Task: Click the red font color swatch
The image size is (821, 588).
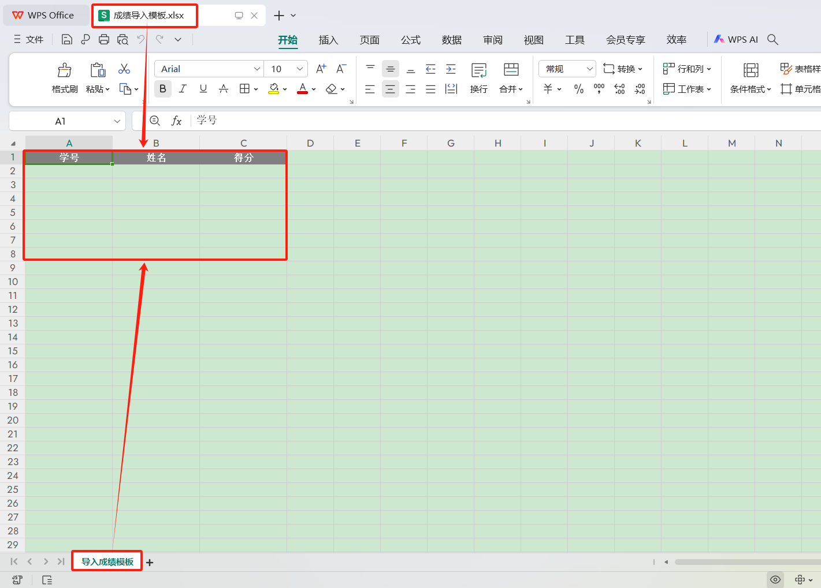Action: click(x=302, y=89)
